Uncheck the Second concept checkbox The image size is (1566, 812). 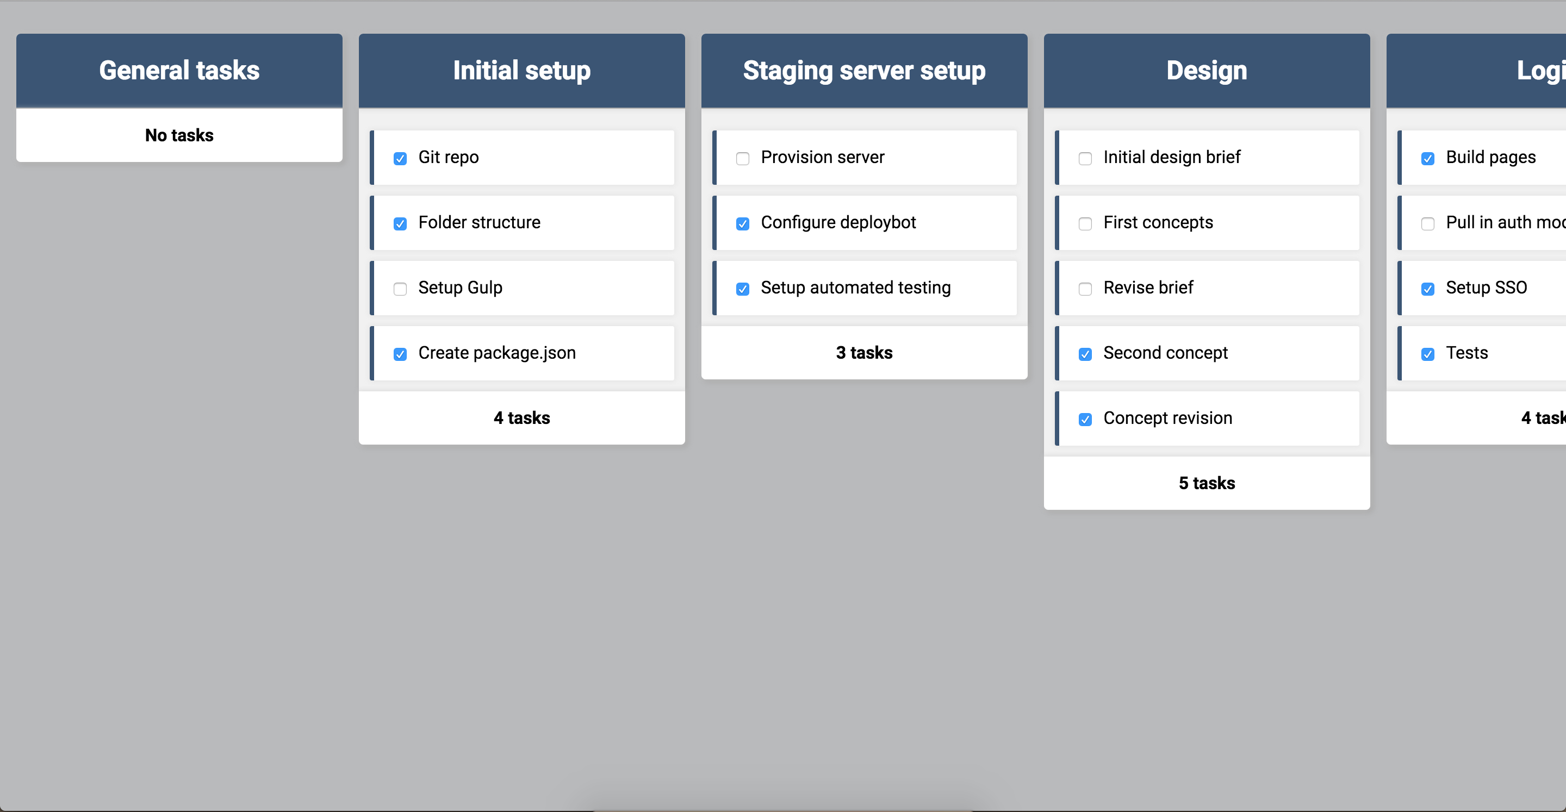point(1085,354)
